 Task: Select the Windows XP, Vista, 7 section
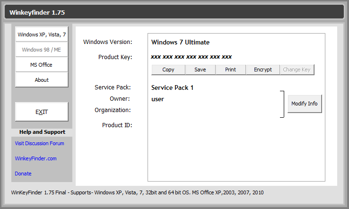coord(42,35)
